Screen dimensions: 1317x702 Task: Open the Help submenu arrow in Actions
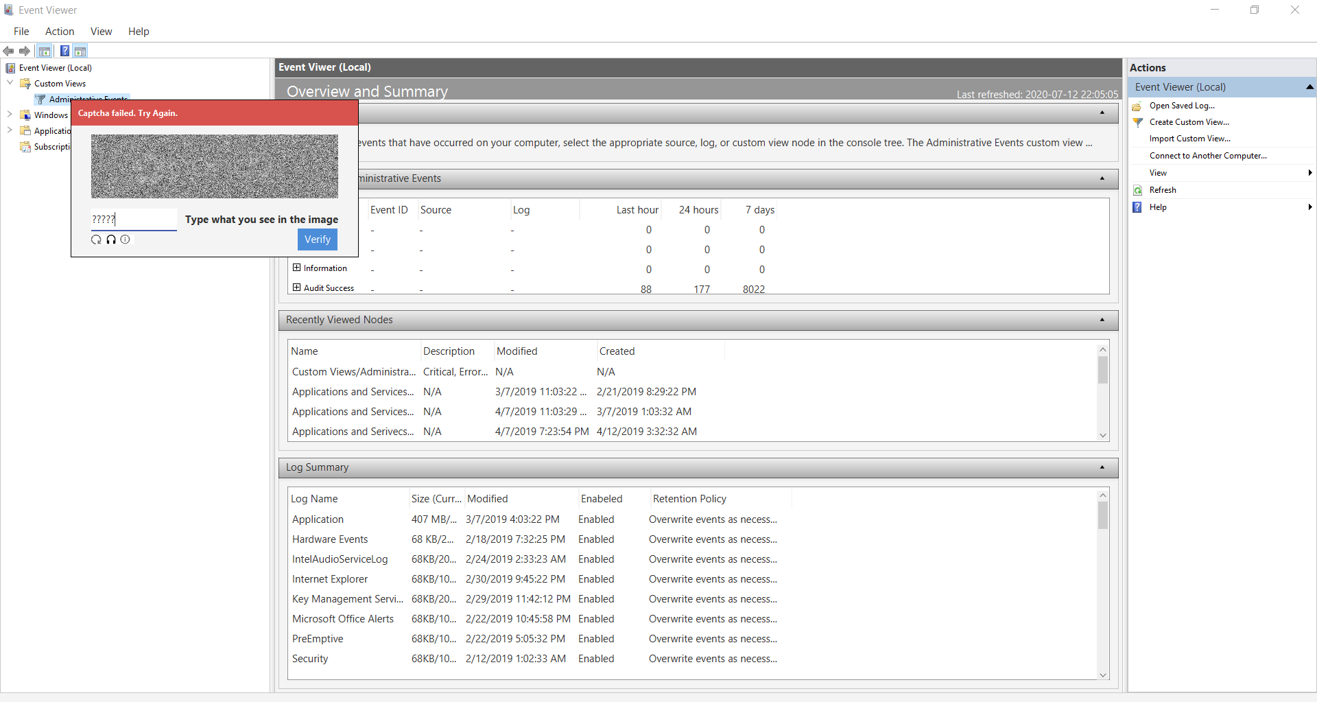(1310, 207)
